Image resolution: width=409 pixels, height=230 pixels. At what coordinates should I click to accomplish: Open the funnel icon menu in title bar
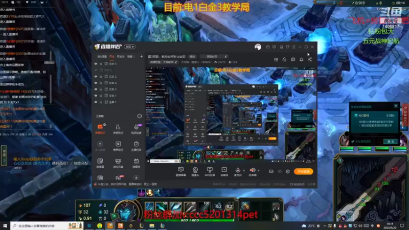287,47
